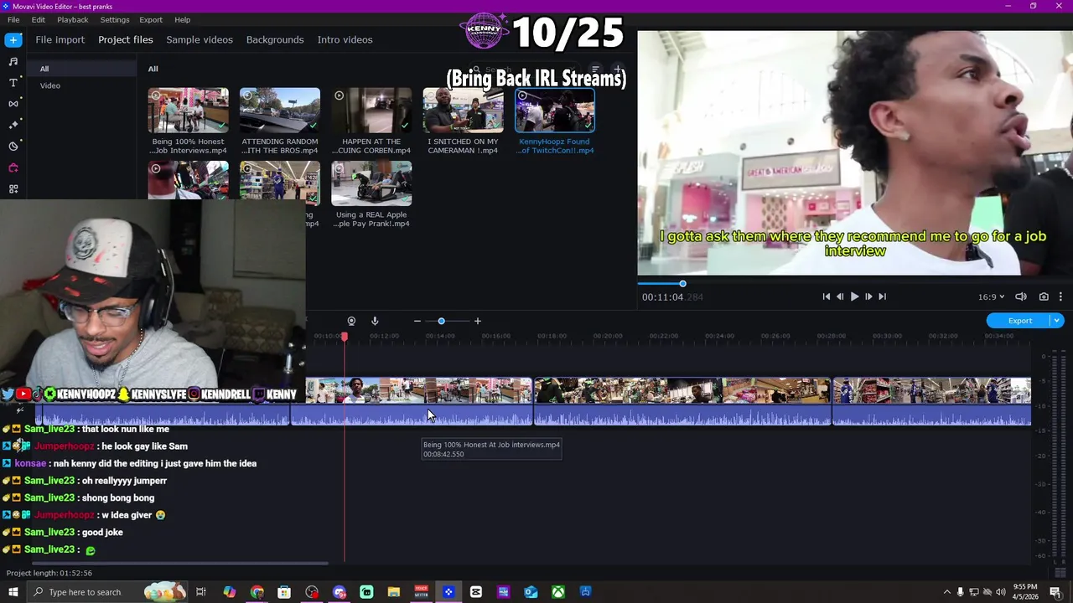
Task: Select I SNITCHED ON MY CAMERAMAN.mp4 thumbnail
Action: tap(463, 111)
